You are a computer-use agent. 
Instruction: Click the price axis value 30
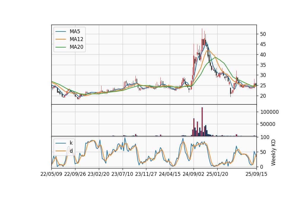click(263, 75)
